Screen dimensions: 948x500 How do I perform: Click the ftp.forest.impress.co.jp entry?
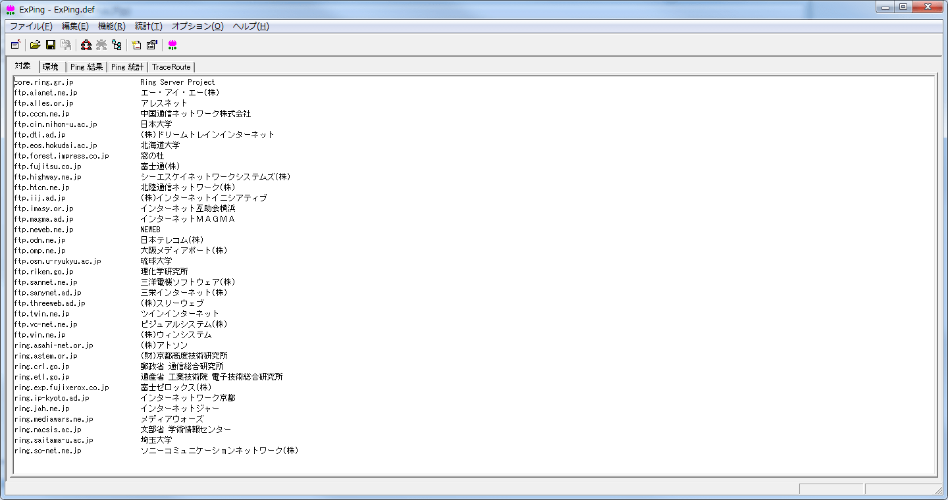(x=62, y=156)
